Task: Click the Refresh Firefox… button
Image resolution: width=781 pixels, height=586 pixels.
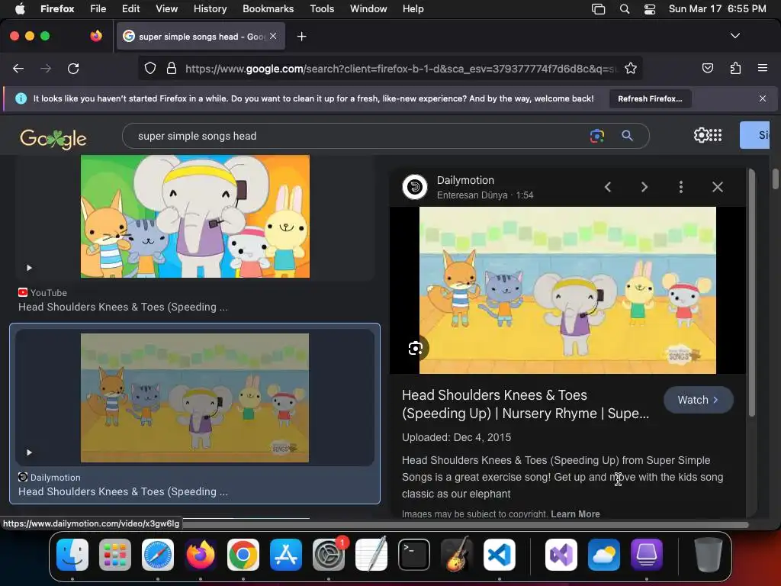Action: [650, 98]
